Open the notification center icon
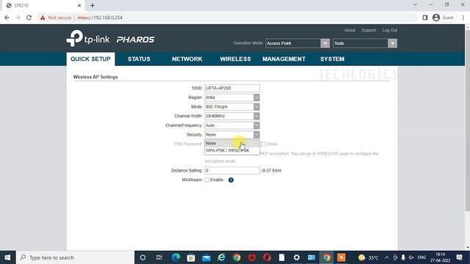The width and height of the screenshot is (470, 264). coord(459,257)
